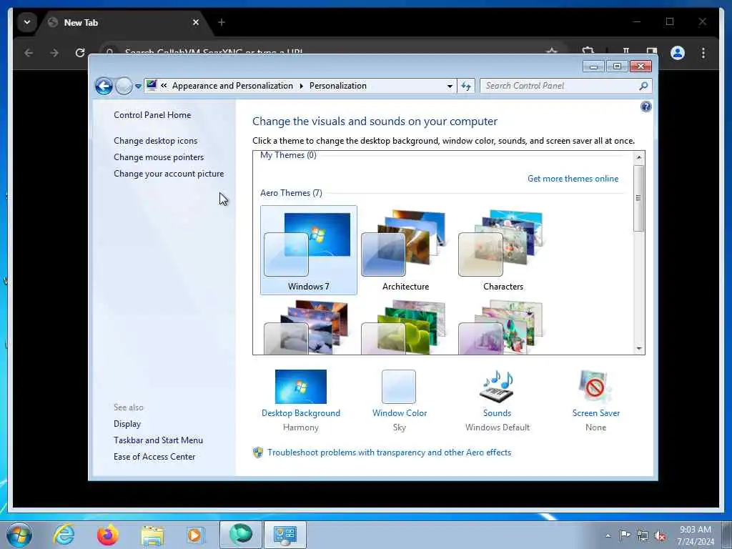Select the Characters theme
The image size is (732, 549).
point(503,250)
